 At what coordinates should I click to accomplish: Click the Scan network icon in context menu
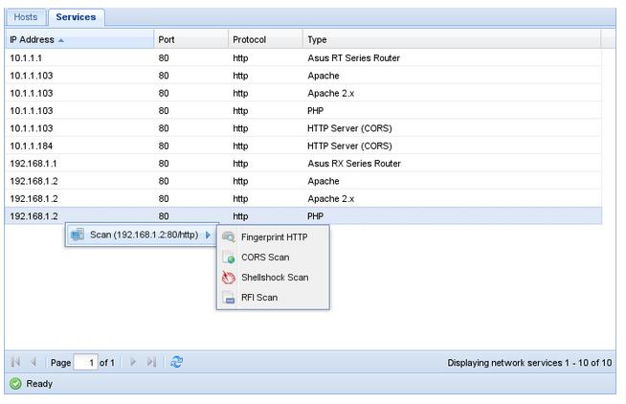[x=77, y=235]
